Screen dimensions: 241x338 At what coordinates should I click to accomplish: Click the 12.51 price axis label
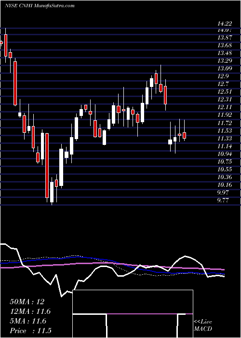tap(225, 92)
